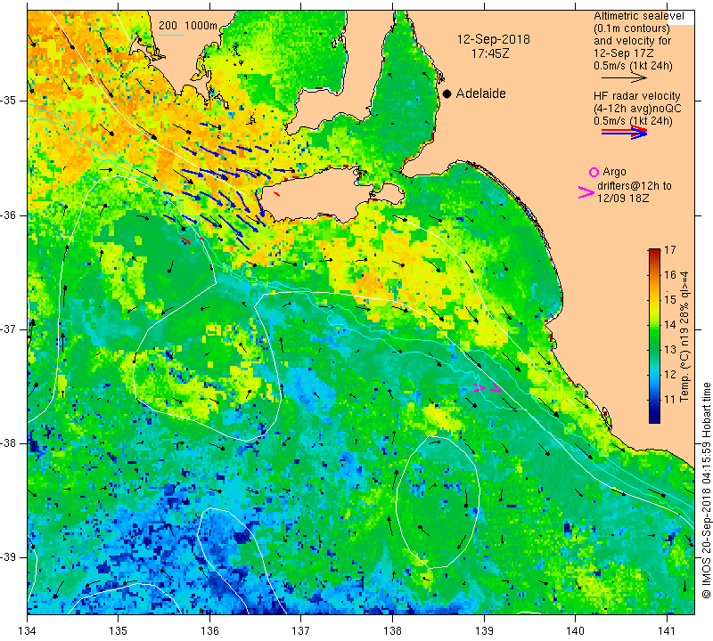Viewport: 713px width, 641px height.
Task: Click the 134 longitude axis label
Action: (x=28, y=631)
